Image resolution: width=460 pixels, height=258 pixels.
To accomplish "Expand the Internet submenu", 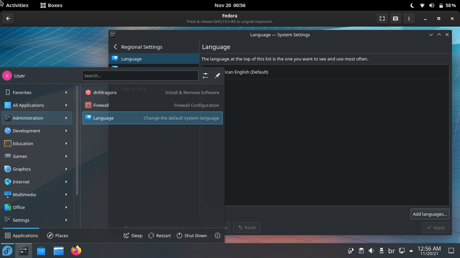I will click(37, 182).
